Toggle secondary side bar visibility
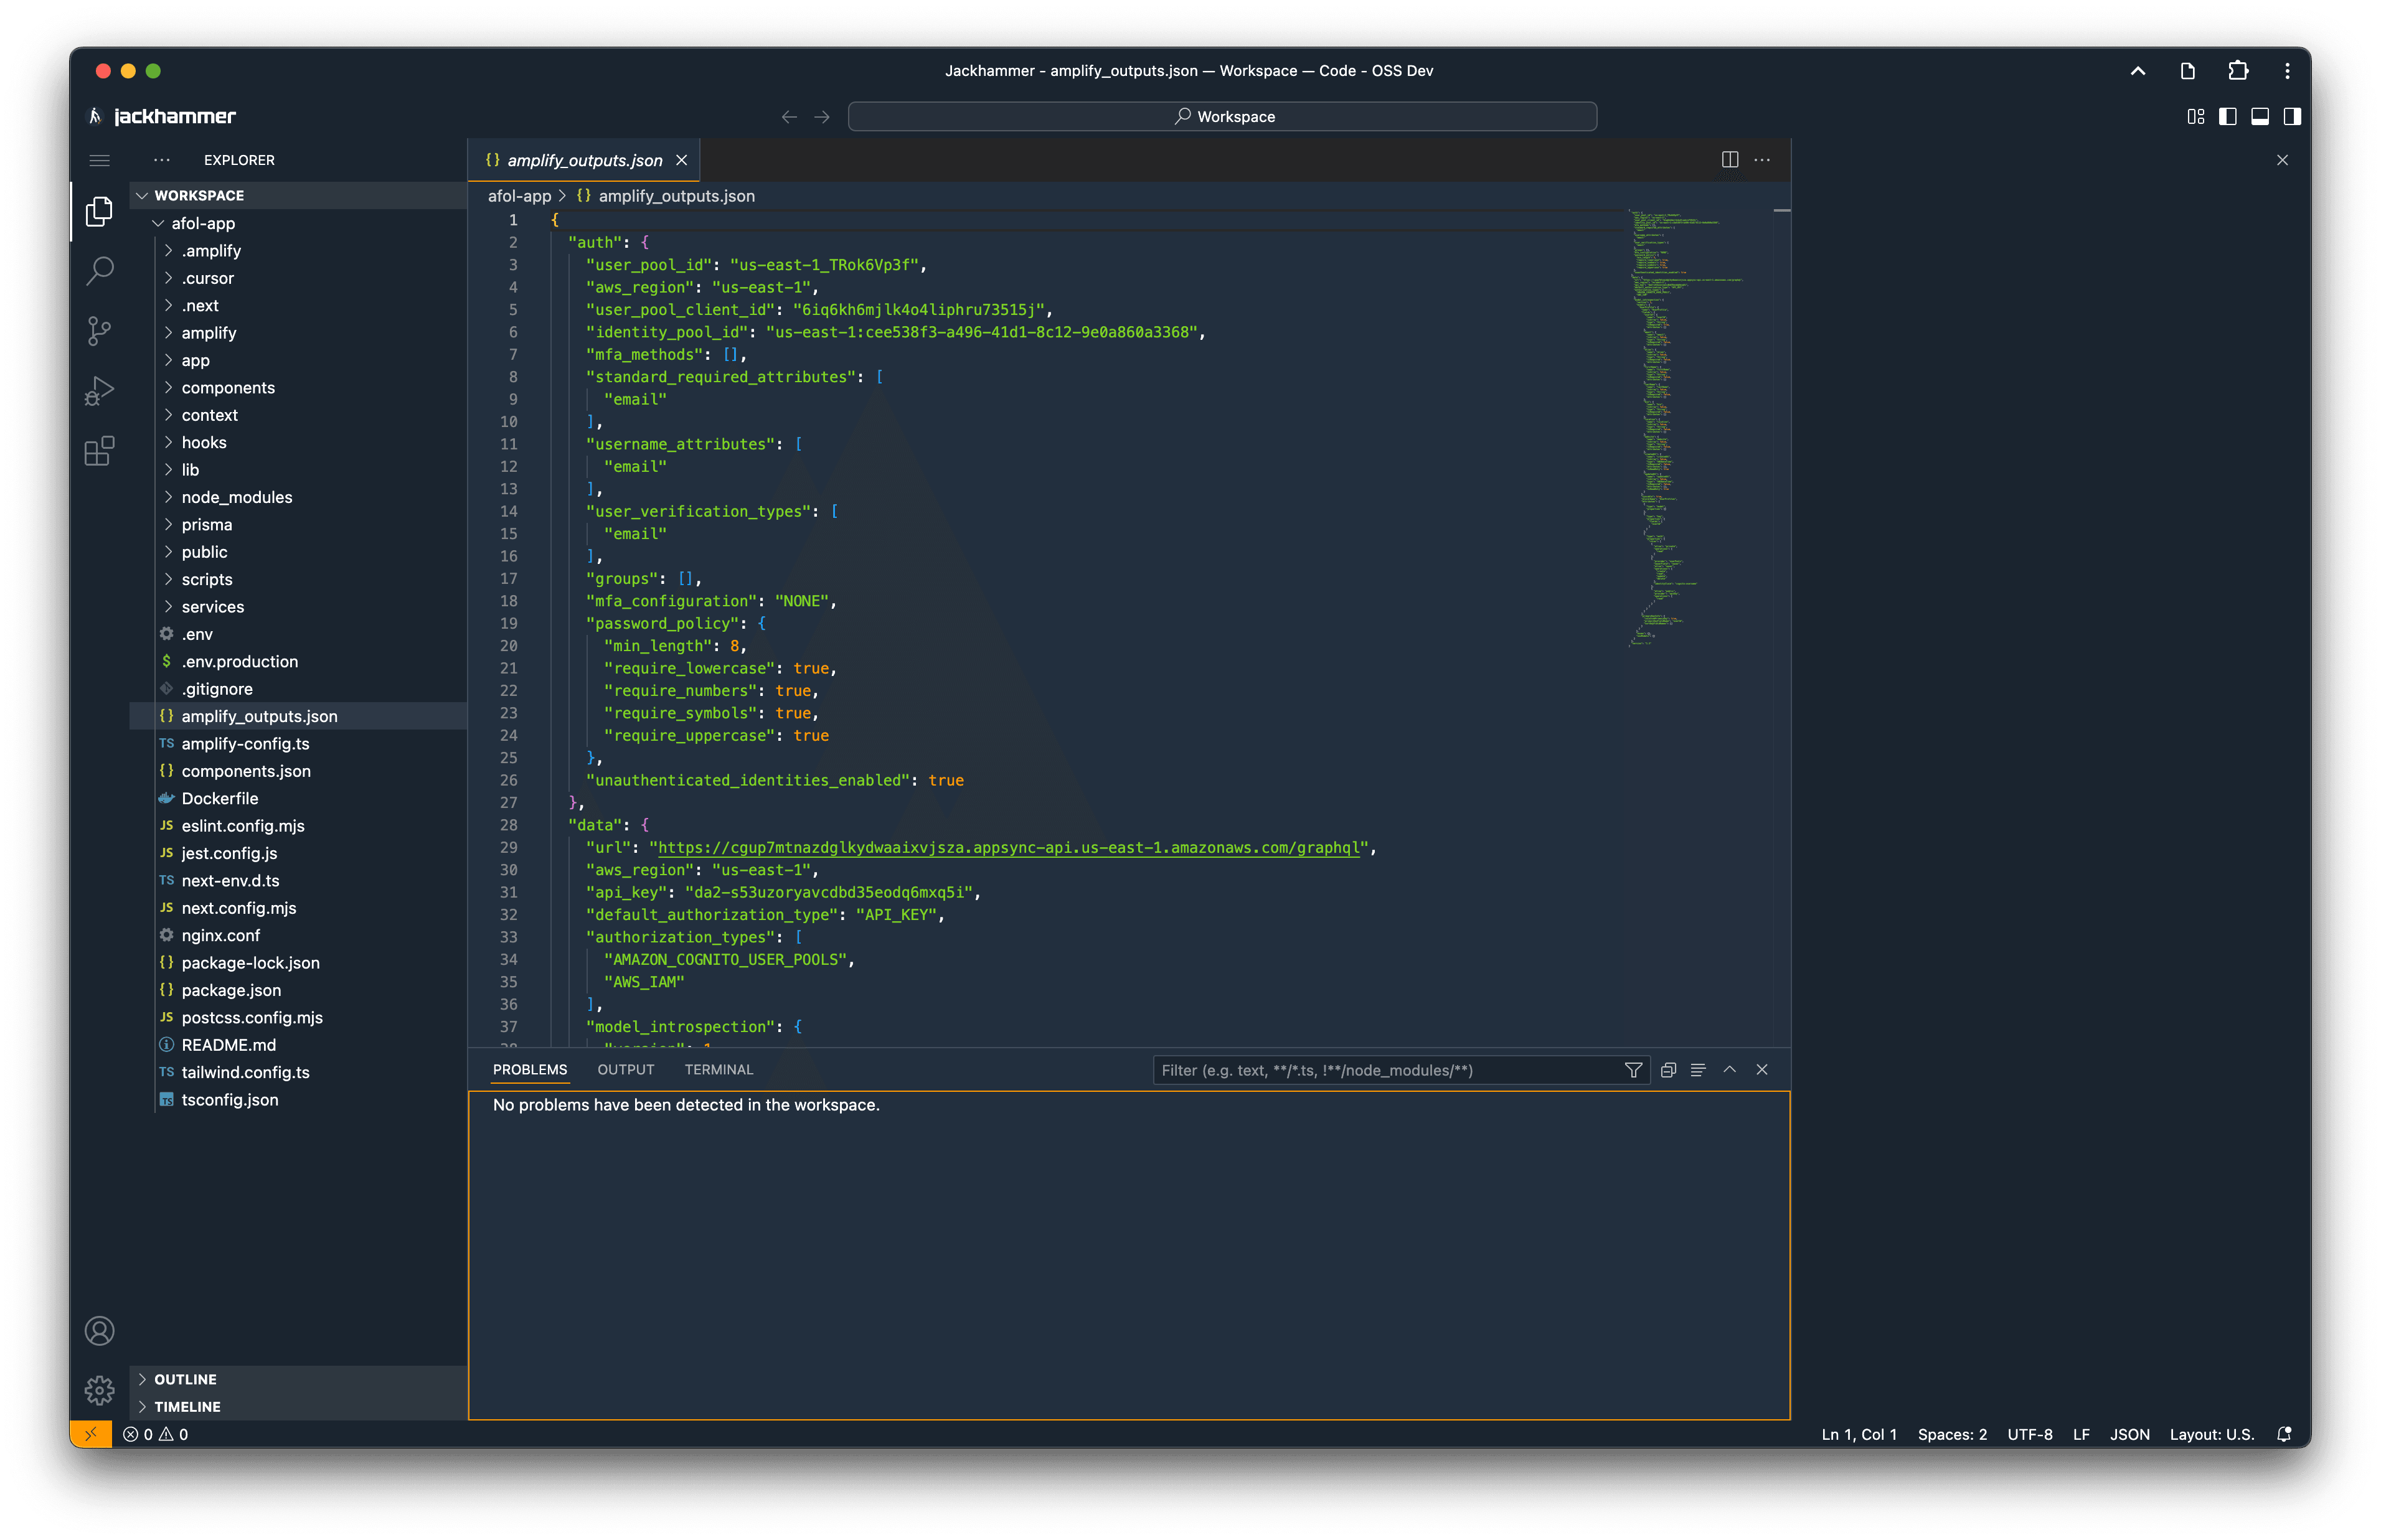This screenshot has width=2381, height=1540. click(2292, 117)
